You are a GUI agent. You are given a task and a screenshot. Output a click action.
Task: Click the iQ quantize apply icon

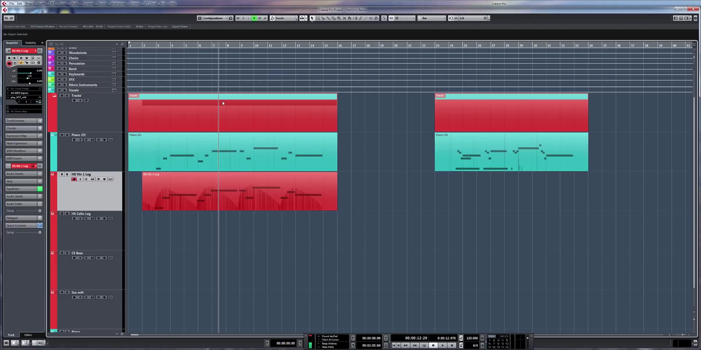coord(451,18)
